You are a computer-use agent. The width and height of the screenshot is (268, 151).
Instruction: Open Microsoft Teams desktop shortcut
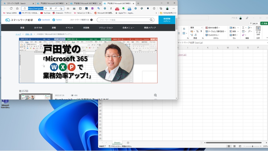click(x=5, y=104)
